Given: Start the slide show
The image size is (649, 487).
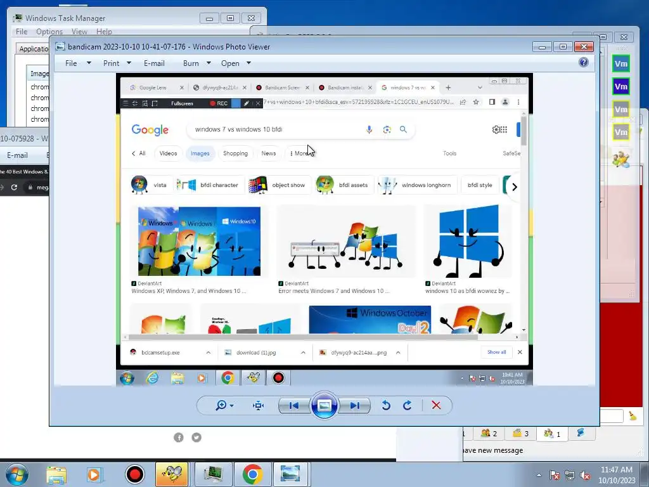Looking at the screenshot, I should click(x=324, y=405).
